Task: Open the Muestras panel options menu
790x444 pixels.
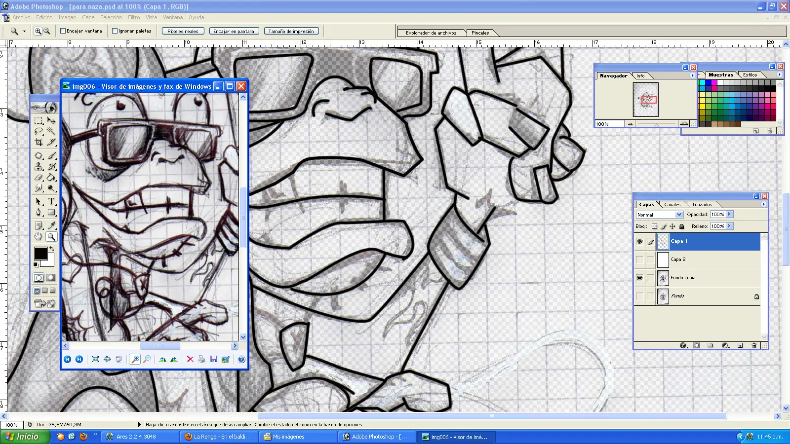Action: click(780, 74)
